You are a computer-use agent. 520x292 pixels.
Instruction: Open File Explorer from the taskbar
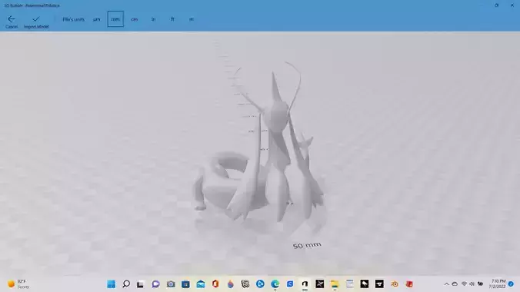(x=335, y=284)
